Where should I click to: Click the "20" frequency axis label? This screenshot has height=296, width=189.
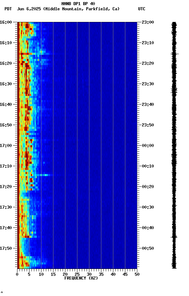click(x=65, y=274)
